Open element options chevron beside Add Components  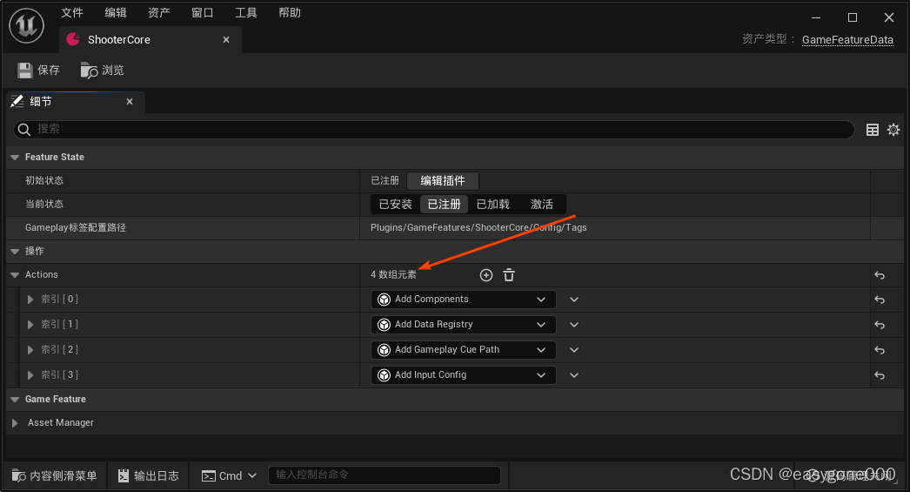574,300
